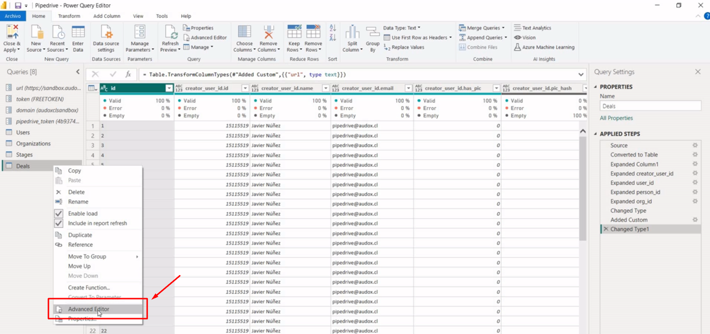Cancel formula with X icon
710x334 pixels.
coord(95,74)
